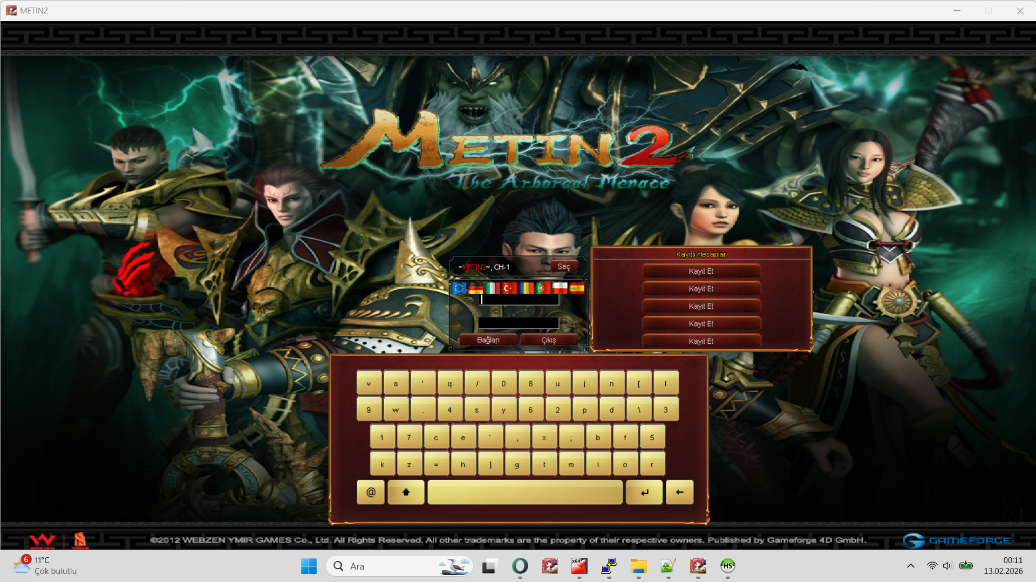The width and height of the screenshot is (1036, 582).
Task: Pick the Portuguese flag
Action: (543, 288)
